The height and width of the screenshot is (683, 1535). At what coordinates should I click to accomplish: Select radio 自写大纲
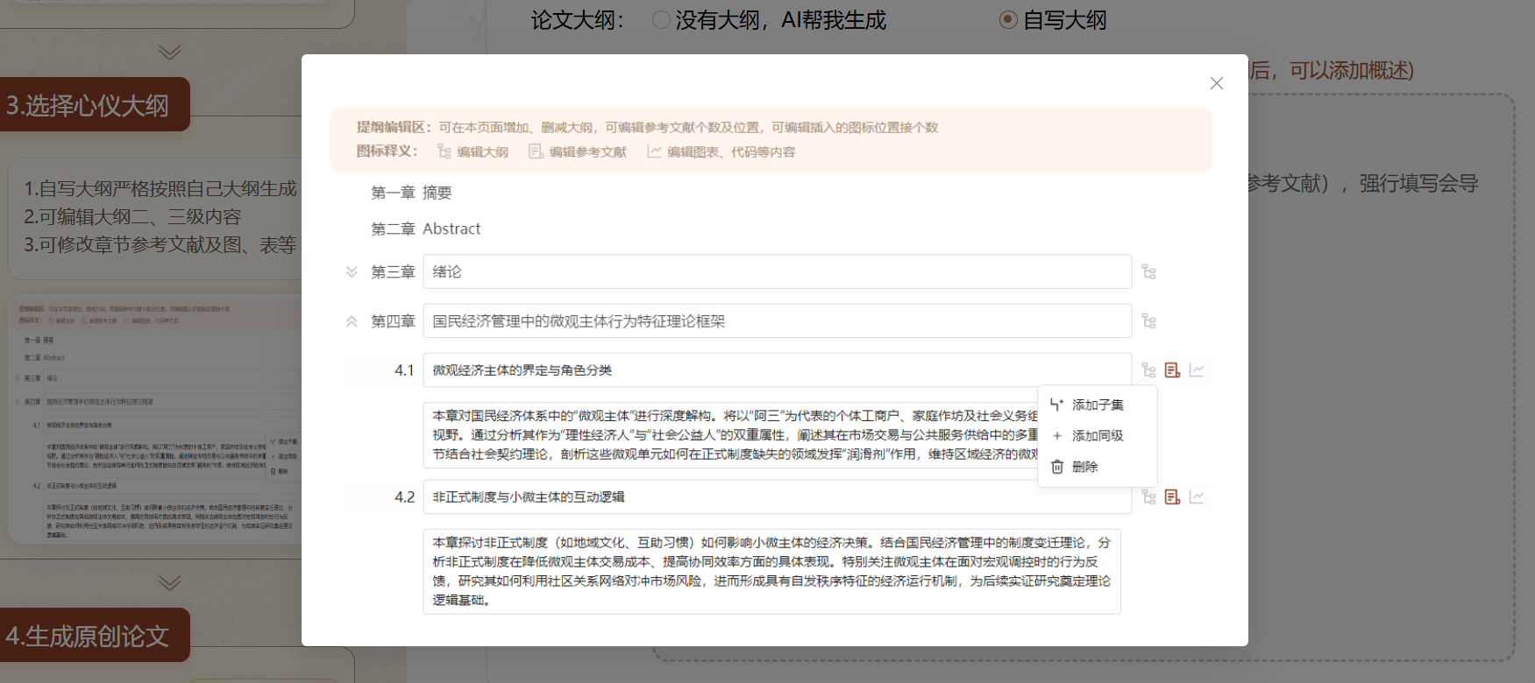[x=1009, y=19]
